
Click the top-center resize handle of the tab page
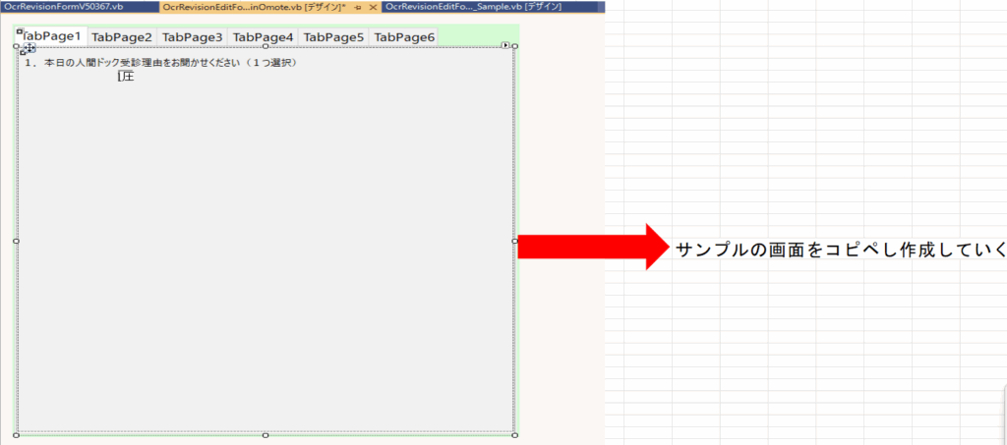click(266, 46)
